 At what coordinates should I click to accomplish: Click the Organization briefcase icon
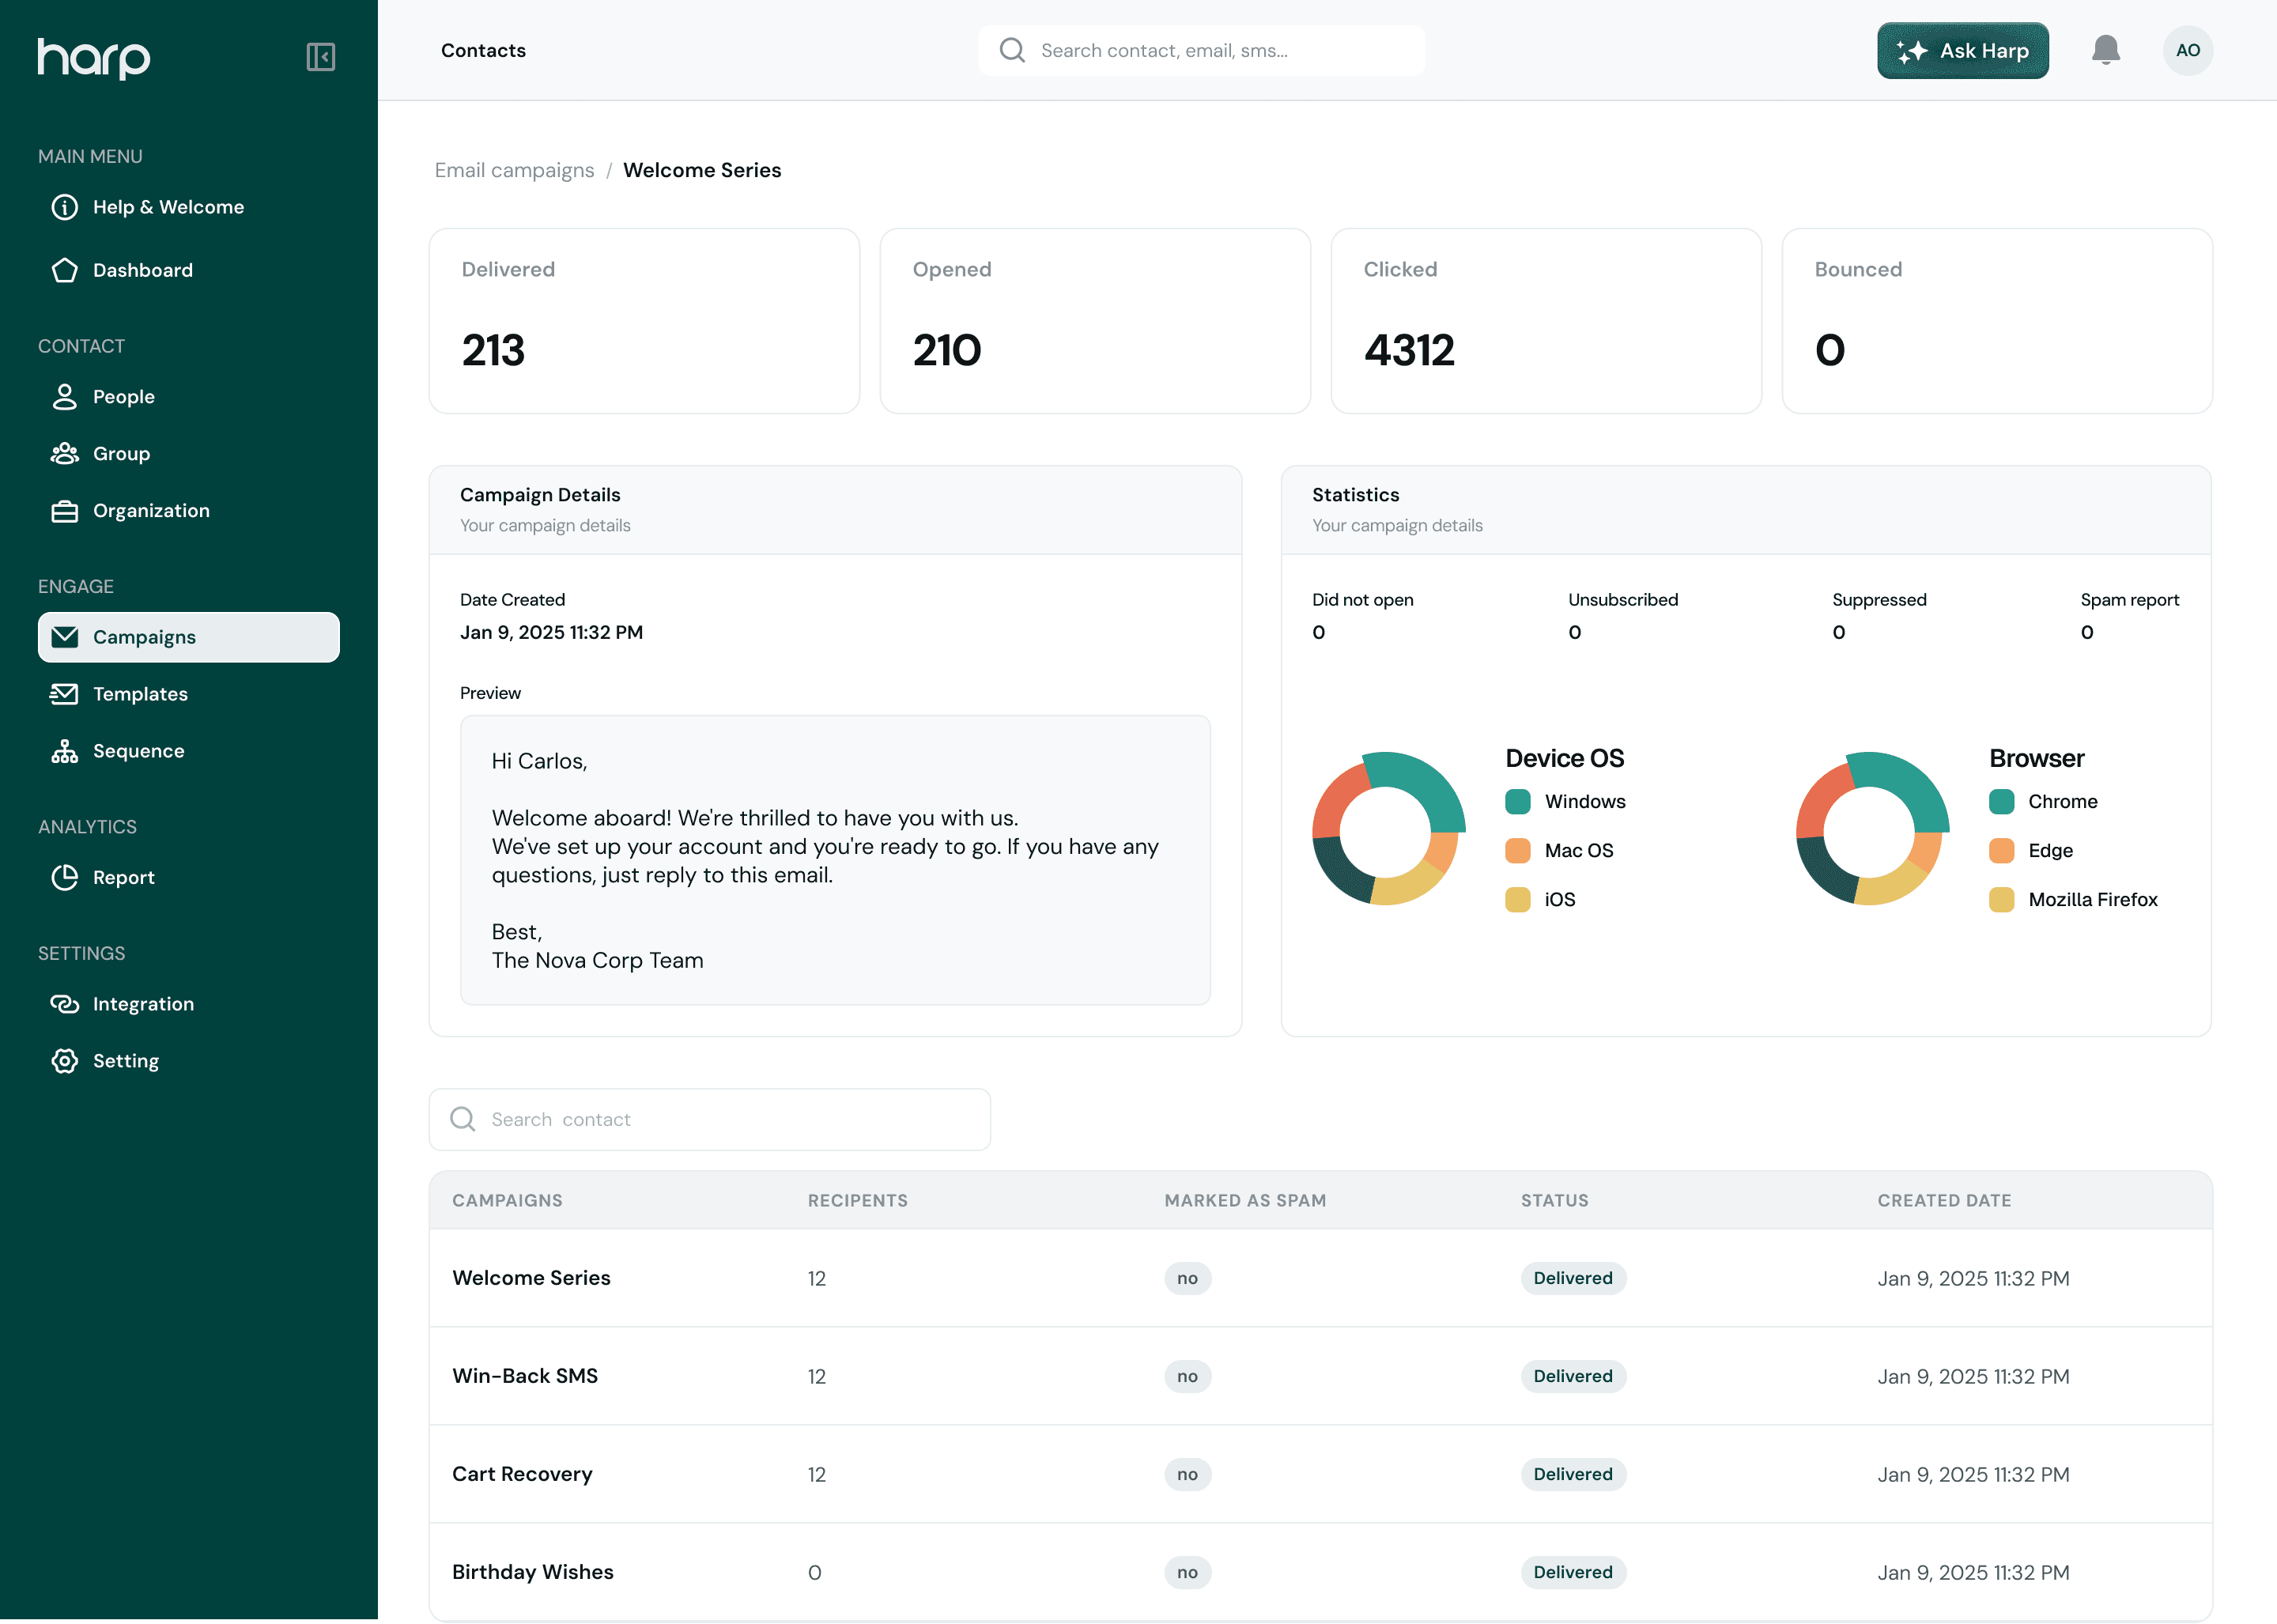coord(65,511)
